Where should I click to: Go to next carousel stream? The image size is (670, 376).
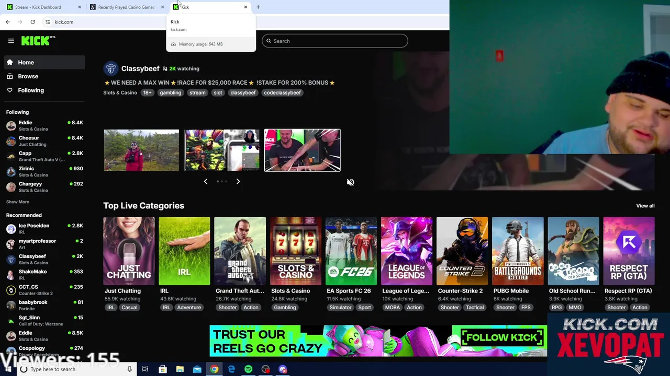pyautogui.click(x=238, y=181)
